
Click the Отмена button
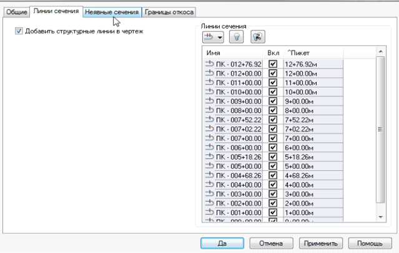pyautogui.click(x=270, y=242)
